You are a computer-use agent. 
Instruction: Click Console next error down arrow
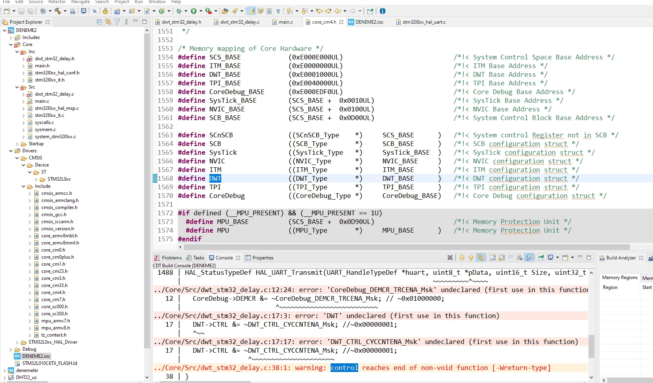click(462, 257)
